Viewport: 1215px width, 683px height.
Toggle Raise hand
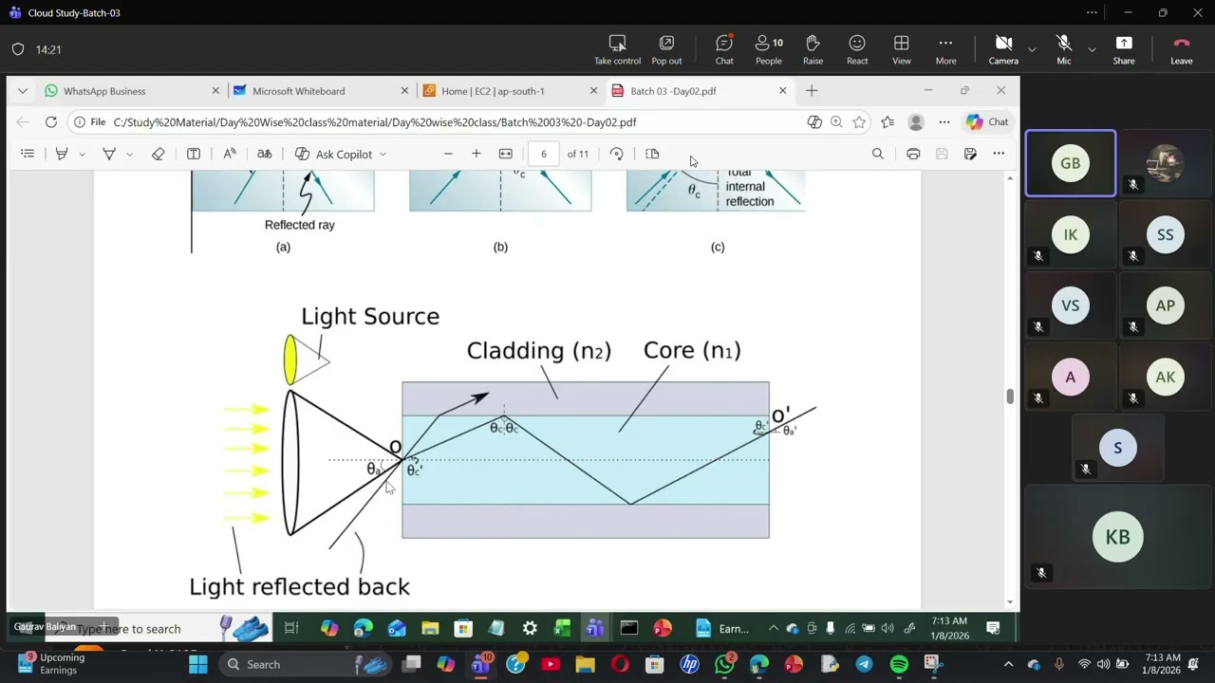tap(813, 49)
